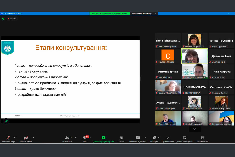235x157 pixels.
Task: Click the green Демонстрация экрана share icon
Action: click(x=103, y=138)
